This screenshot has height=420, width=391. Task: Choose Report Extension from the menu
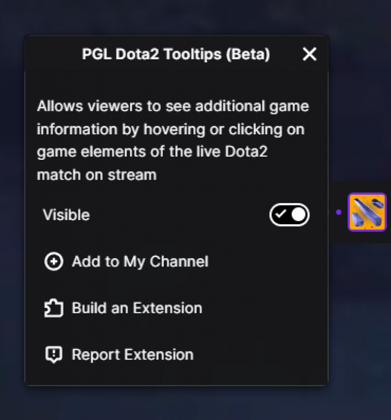coord(133,355)
